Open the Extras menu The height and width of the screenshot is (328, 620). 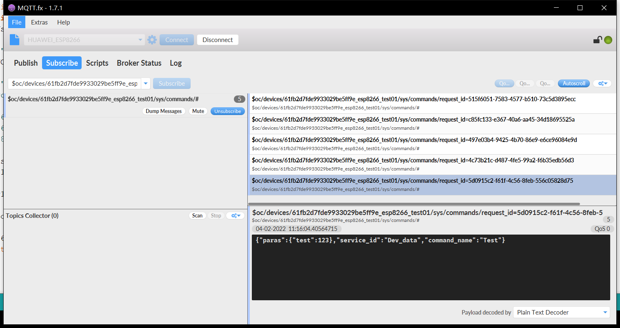[39, 22]
